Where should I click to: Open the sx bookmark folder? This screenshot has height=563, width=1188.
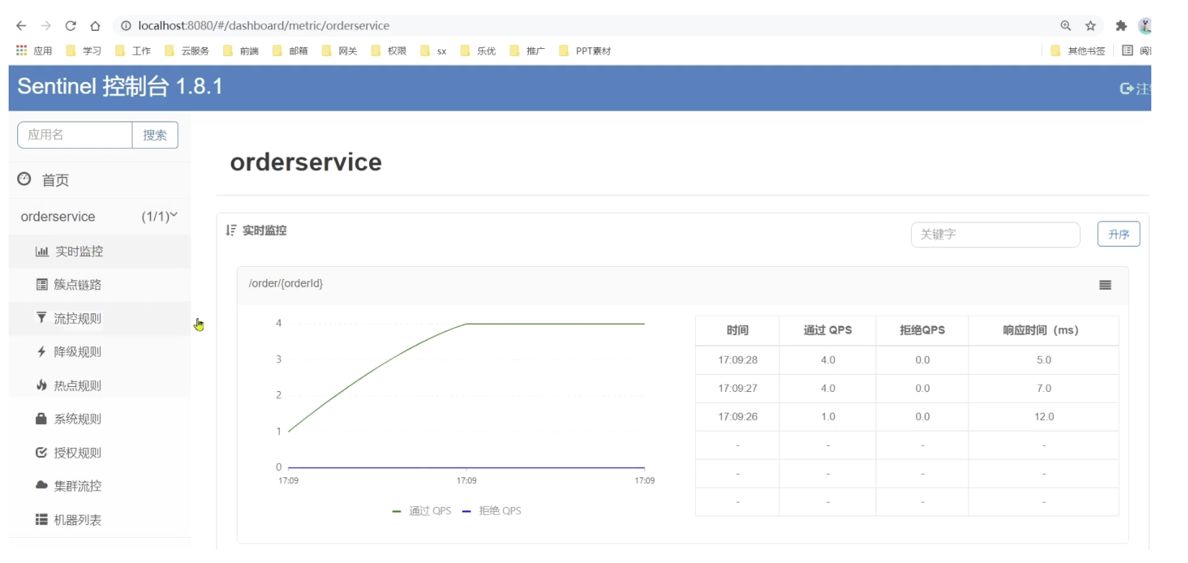(x=434, y=51)
